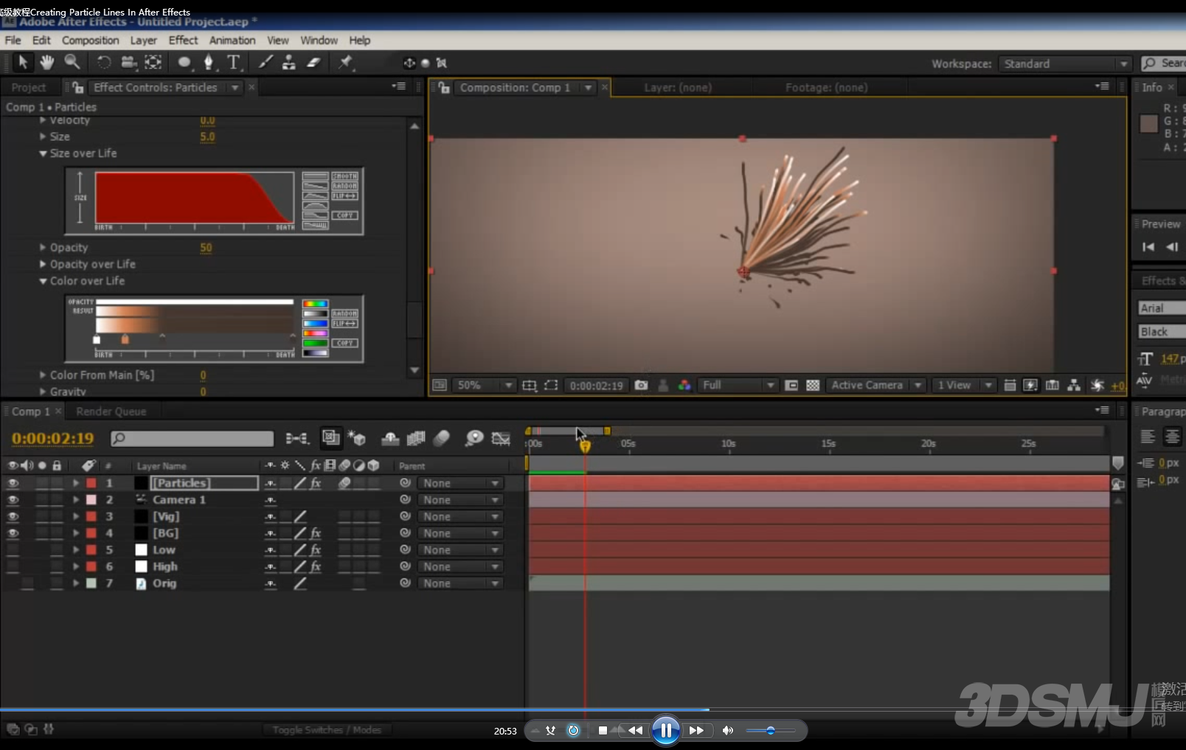Collapse the Color over Life property
The width and height of the screenshot is (1186, 750).
[43, 281]
